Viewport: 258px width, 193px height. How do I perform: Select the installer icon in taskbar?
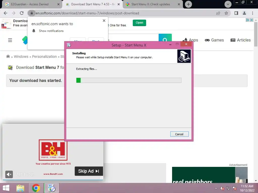tap(51, 188)
